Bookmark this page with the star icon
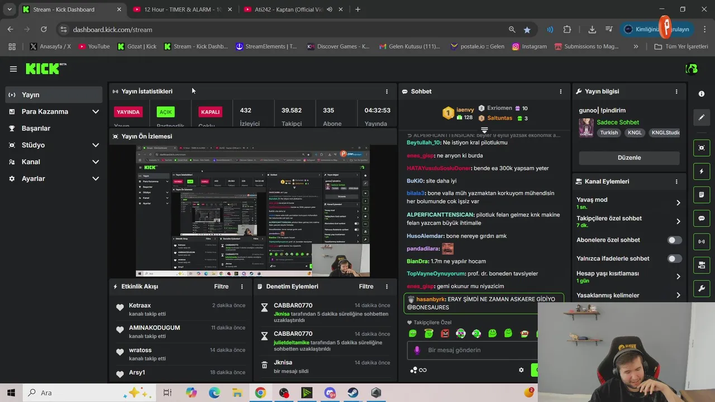 pyautogui.click(x=527, y=30)
